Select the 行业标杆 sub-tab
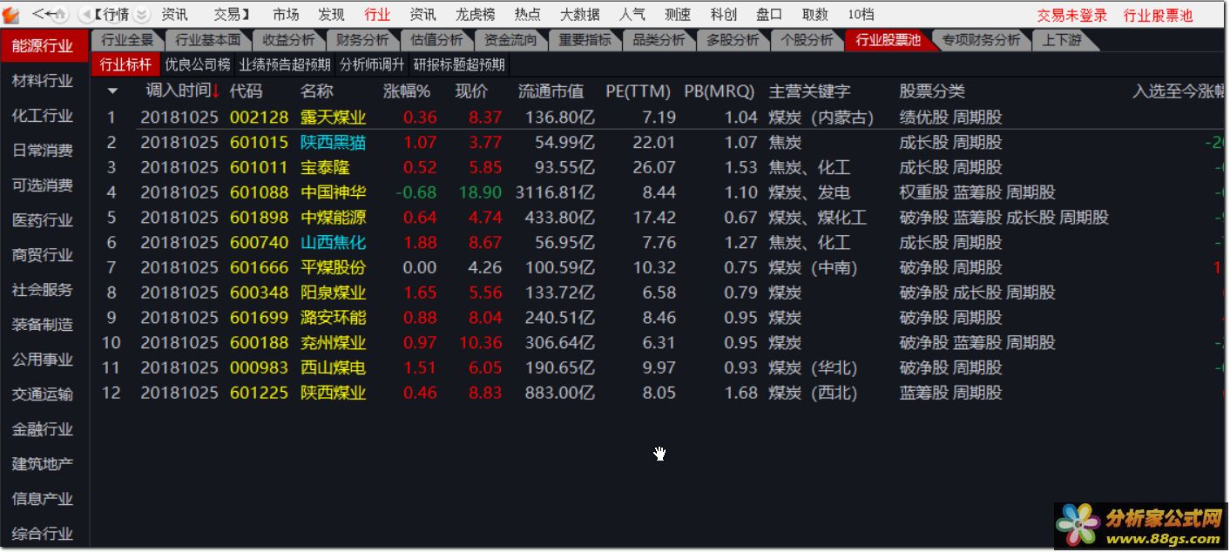Image resolution: width=1230 pixels, height=552 pixels. [125, 64]
